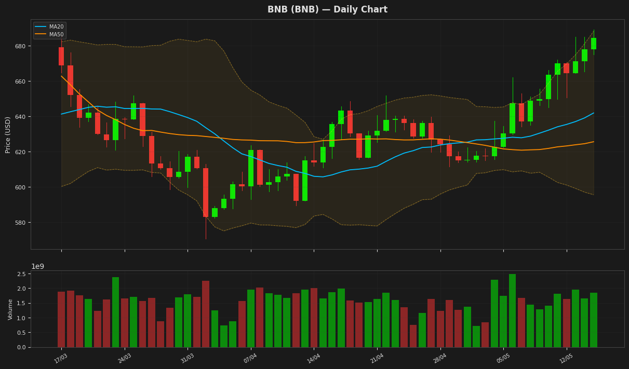Image resolution: width=629 pixels, height=369 pixels.
Task: Click the first red volume bar at 17/03
Action: pos(61,319)
